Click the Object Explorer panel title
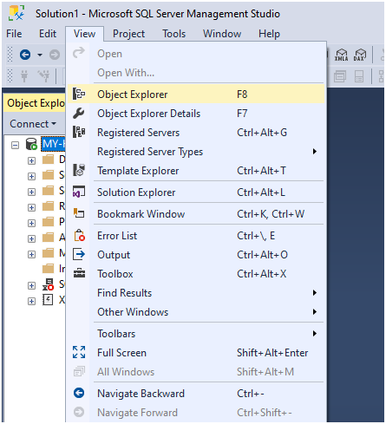The height and width of the screenshot is (424, 386). tap(36, 103)
